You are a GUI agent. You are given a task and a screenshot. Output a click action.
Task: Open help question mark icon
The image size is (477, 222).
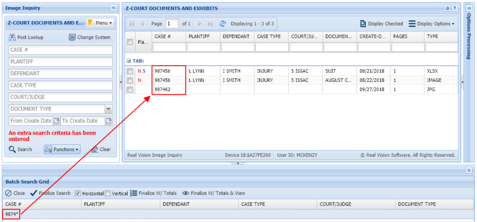tap(455, 9)
